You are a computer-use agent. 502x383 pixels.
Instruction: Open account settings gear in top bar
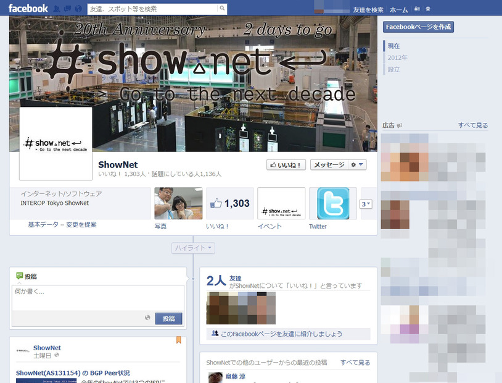tap(428, 9)
